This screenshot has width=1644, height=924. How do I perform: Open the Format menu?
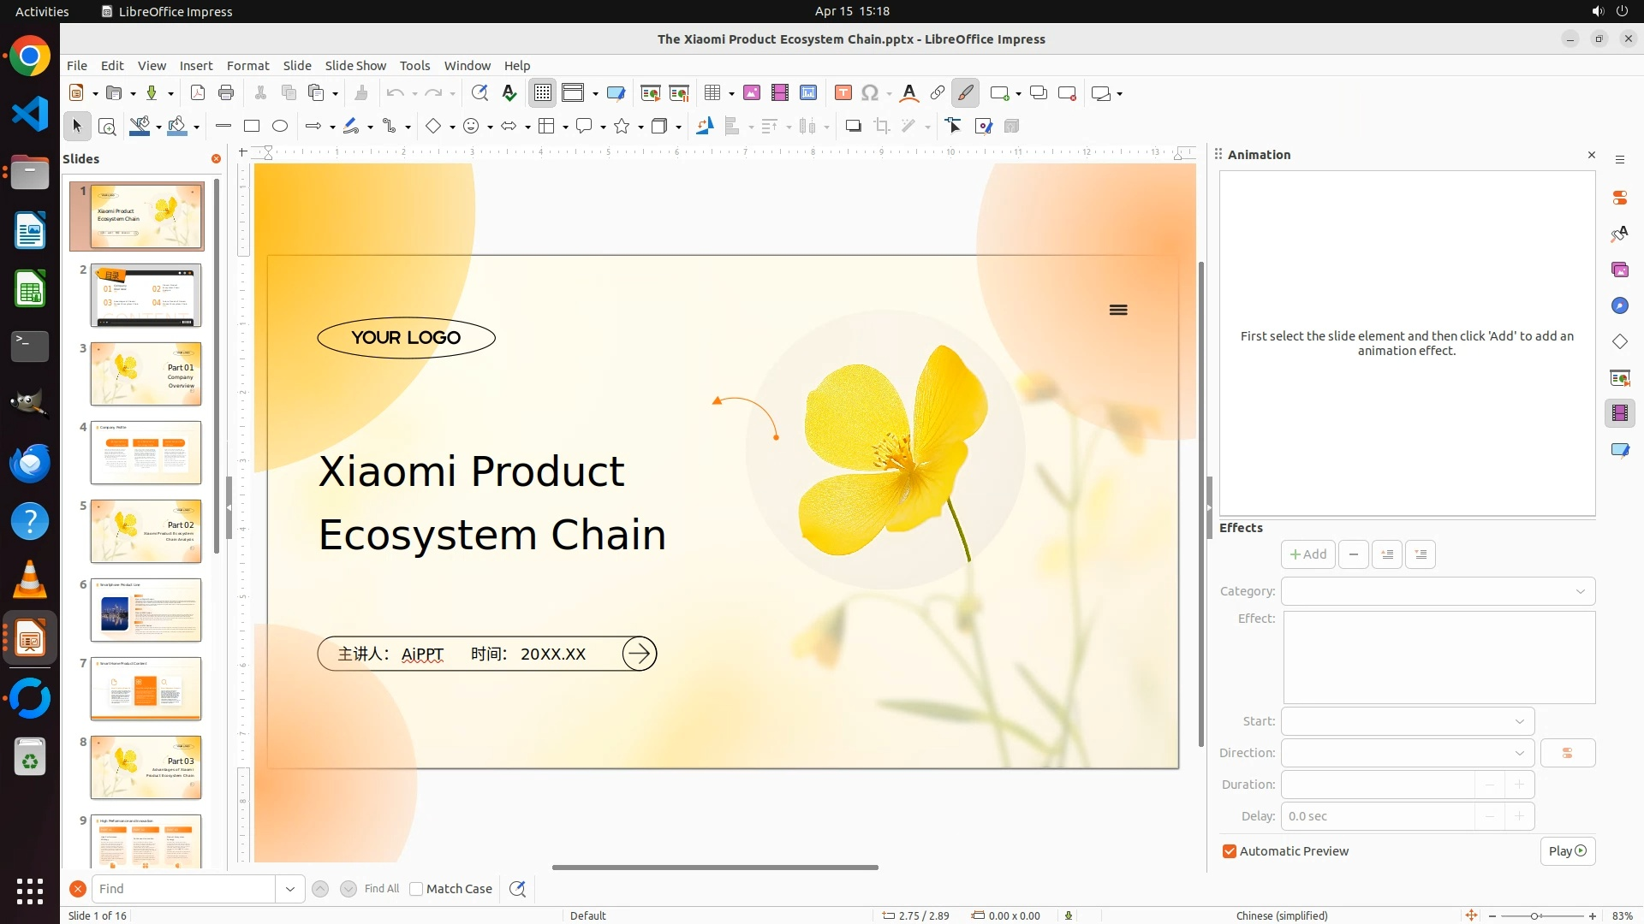point(247,66)
